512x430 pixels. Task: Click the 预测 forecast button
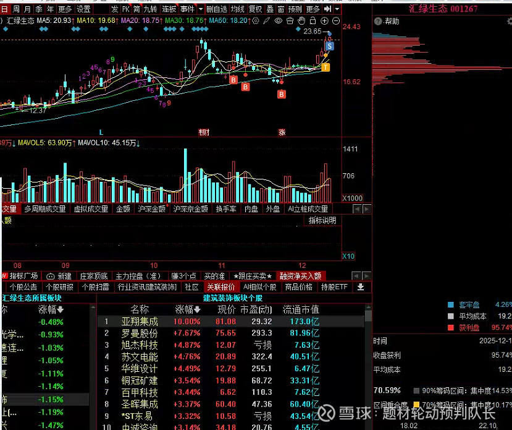pos(295,9)
